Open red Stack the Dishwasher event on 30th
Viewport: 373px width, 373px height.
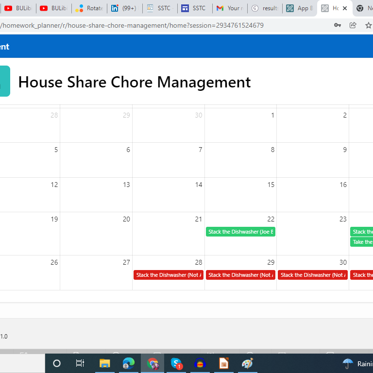[312, 275]
